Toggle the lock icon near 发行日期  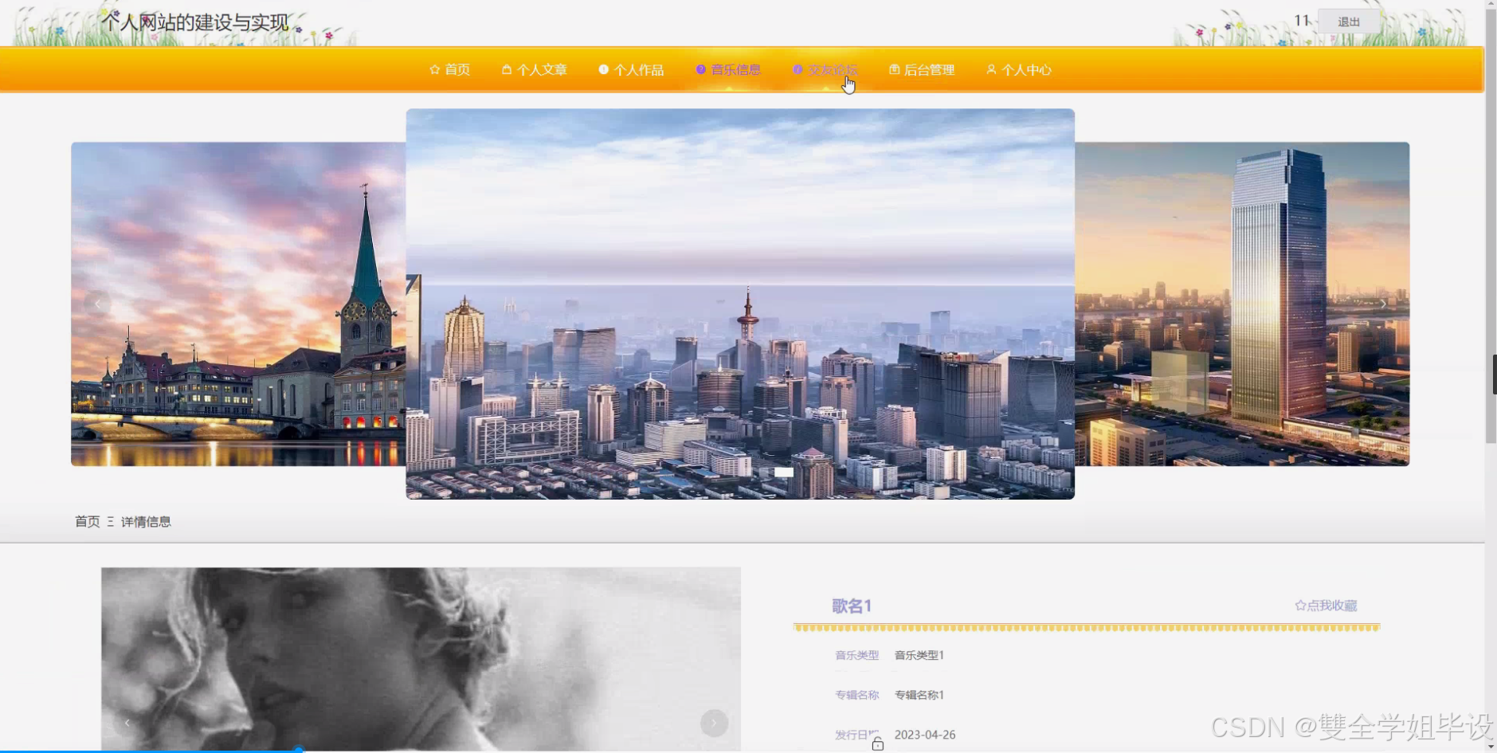(878, 744)
